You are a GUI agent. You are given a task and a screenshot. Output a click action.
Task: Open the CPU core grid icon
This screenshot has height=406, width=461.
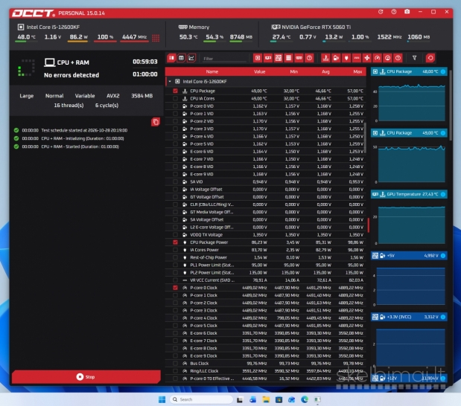coord(156,38)
